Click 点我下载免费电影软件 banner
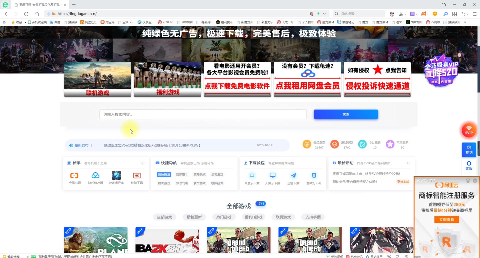The width and height of the screenshot is (480, 258). tap(237, 79)
